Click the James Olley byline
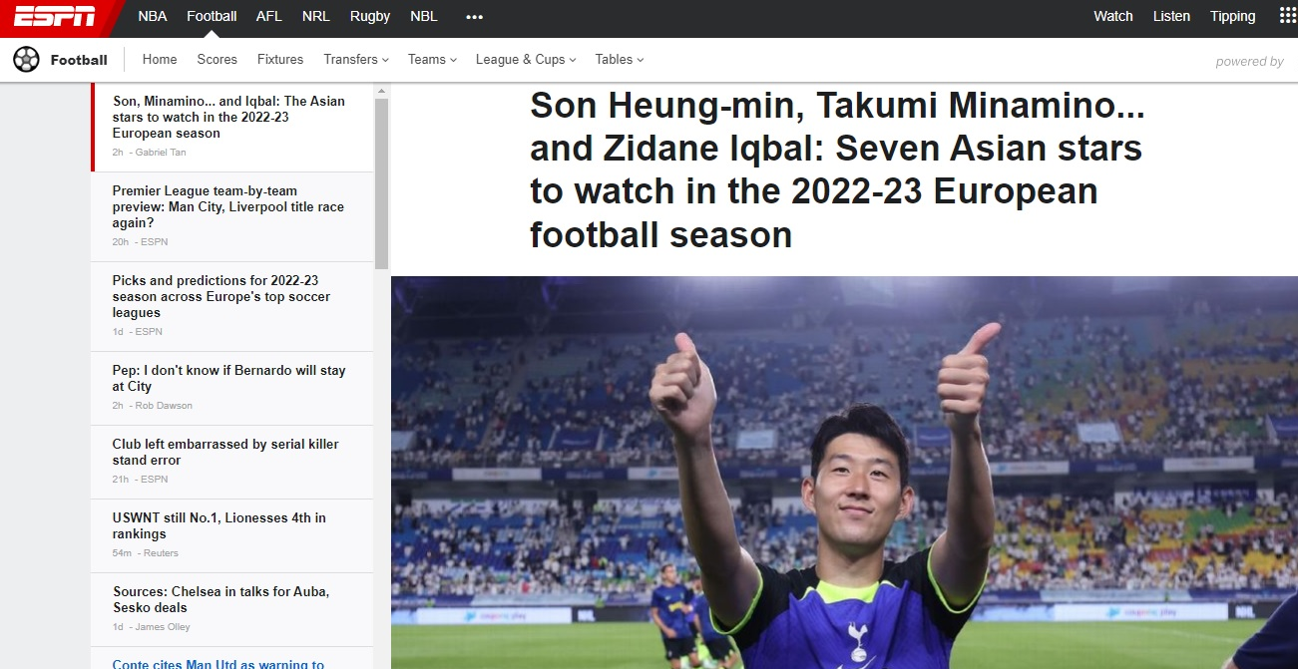 (163, 627)
